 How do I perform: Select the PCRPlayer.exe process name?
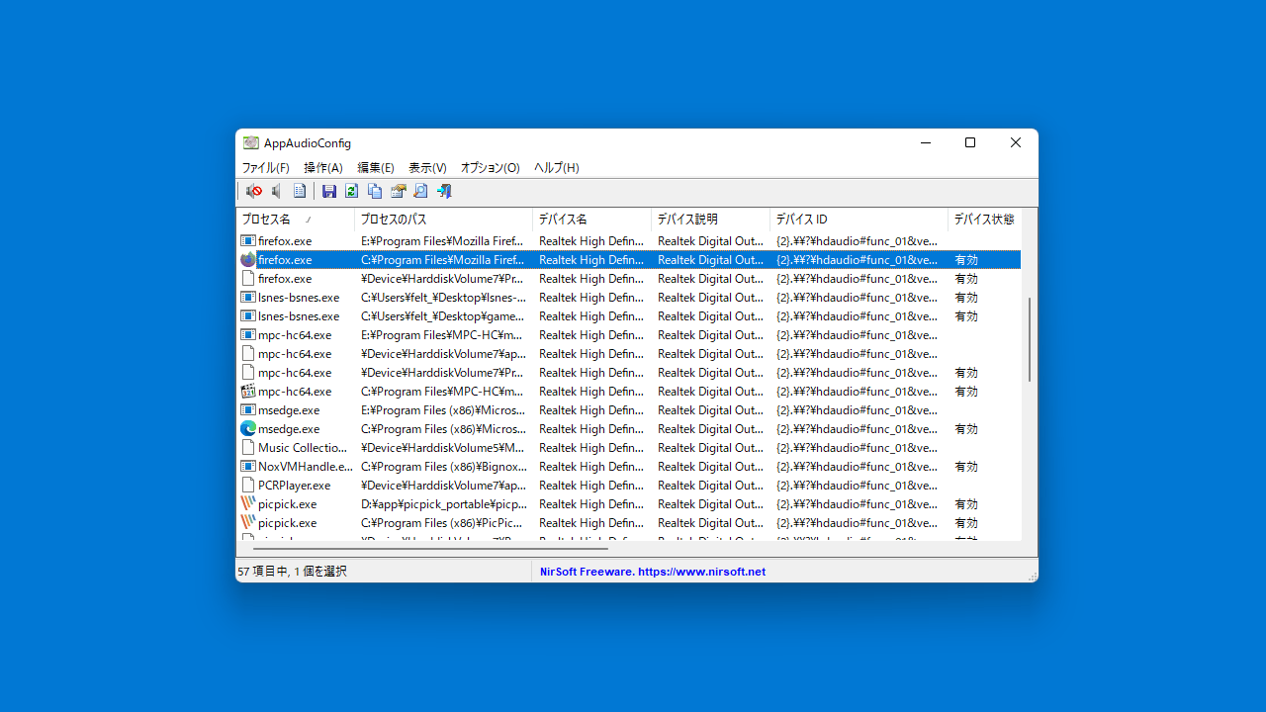click(x=295, y=485)
